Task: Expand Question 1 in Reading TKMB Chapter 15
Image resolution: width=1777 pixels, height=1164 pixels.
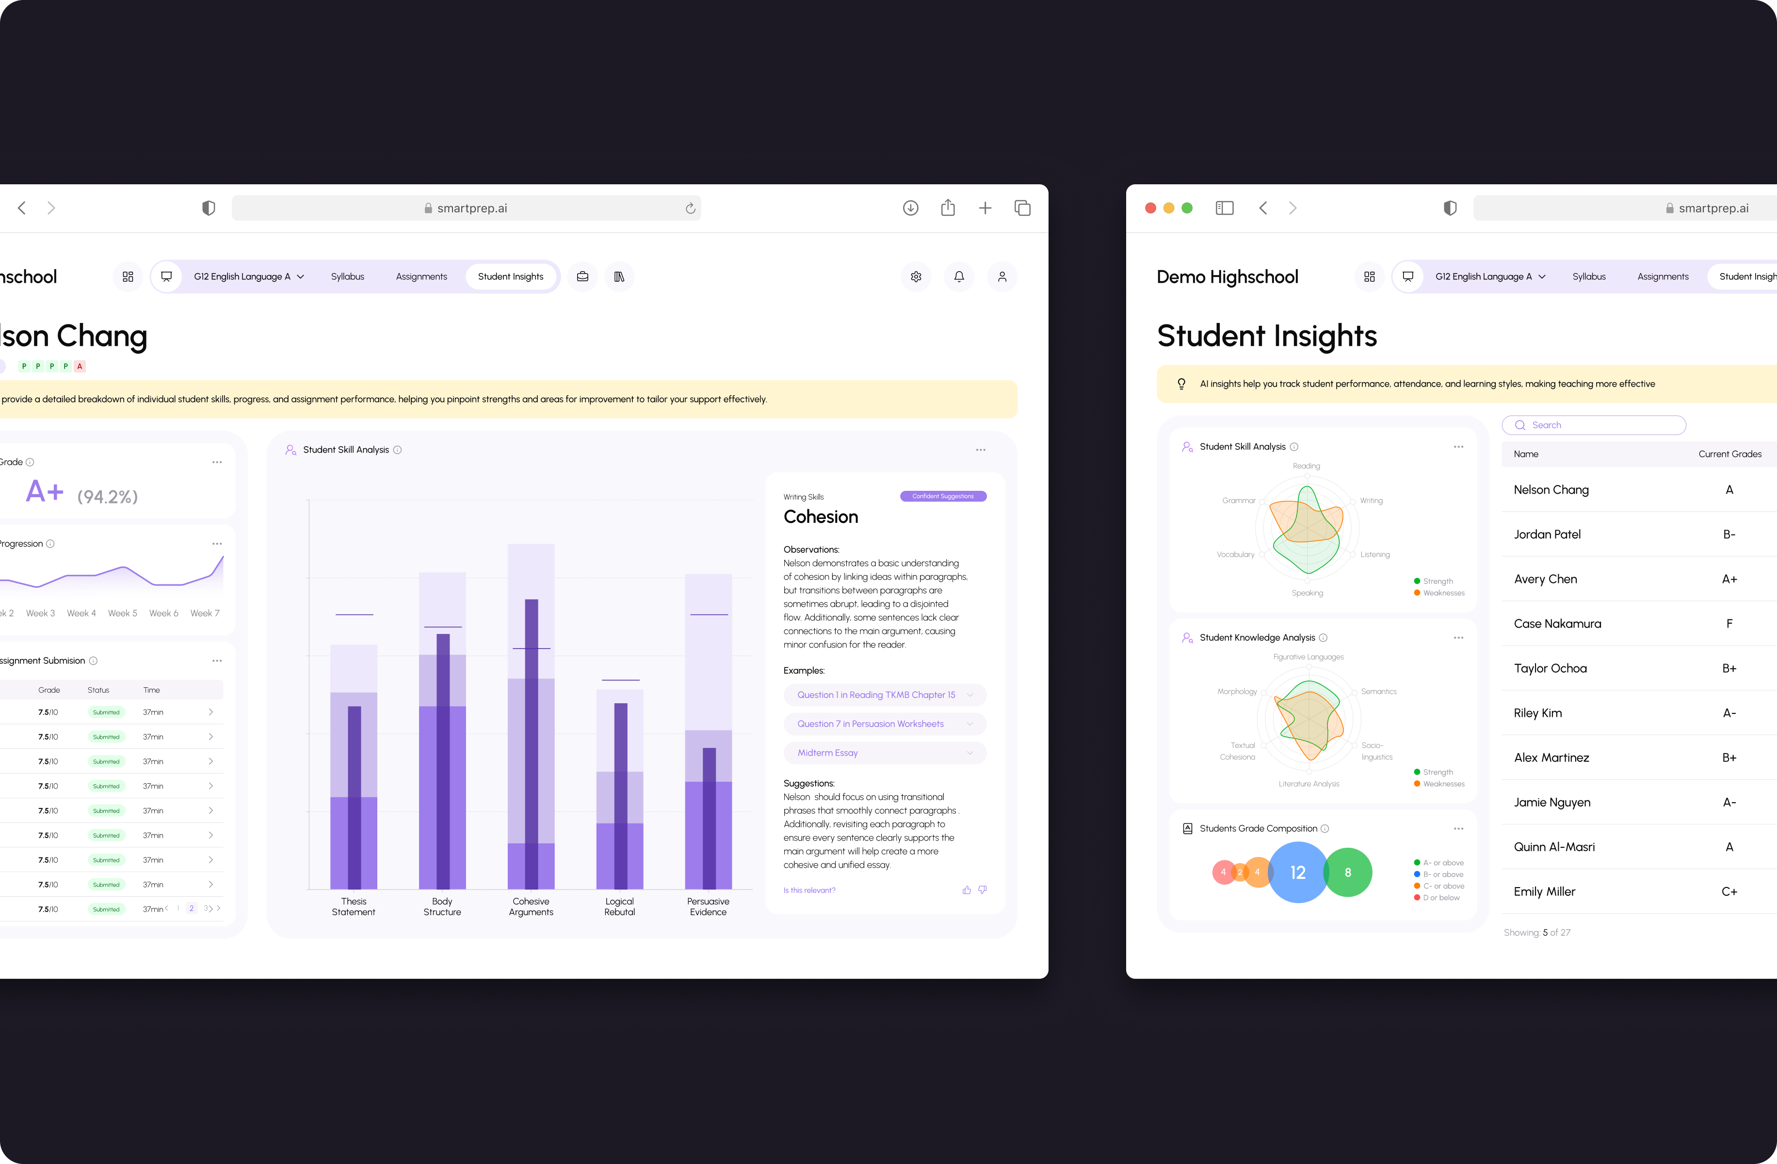Action: (885, 695)
